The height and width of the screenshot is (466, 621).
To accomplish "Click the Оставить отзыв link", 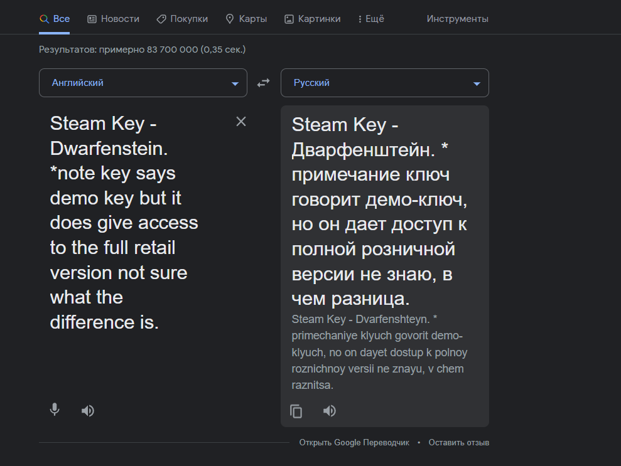I will [x=458, y=442].
